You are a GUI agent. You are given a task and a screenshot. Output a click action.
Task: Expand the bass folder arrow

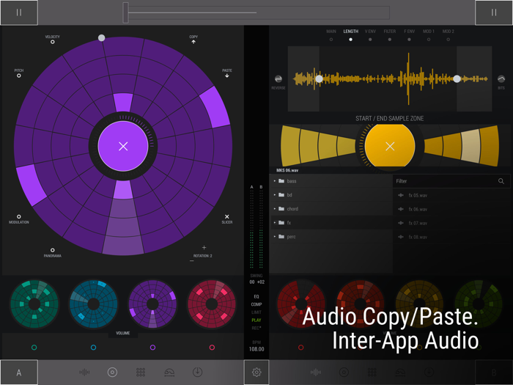coord(275,181)
